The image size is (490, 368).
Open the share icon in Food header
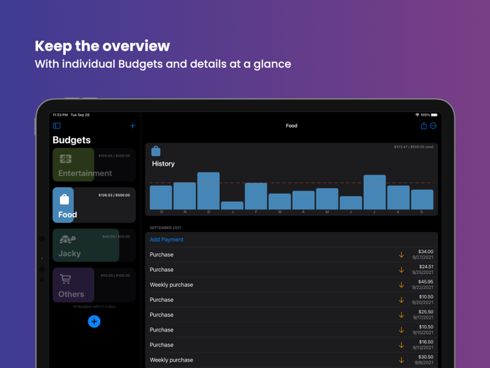[x=423, y=125]
